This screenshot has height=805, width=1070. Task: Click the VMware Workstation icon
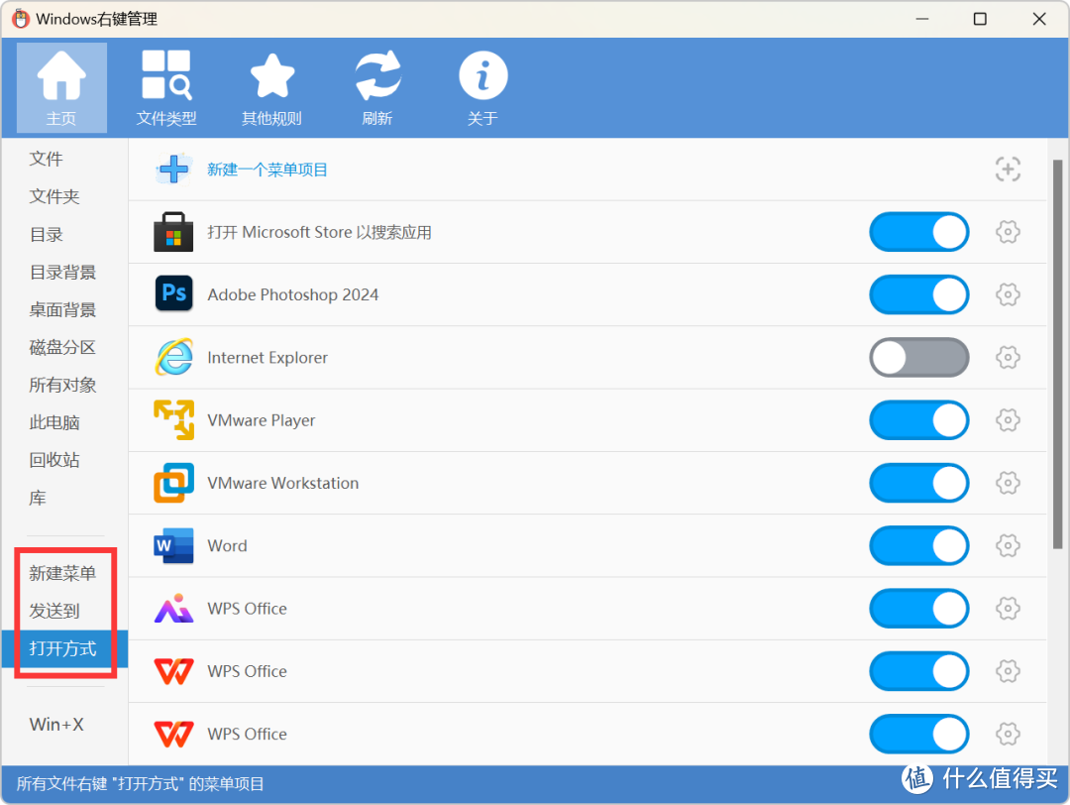point(173,483)
